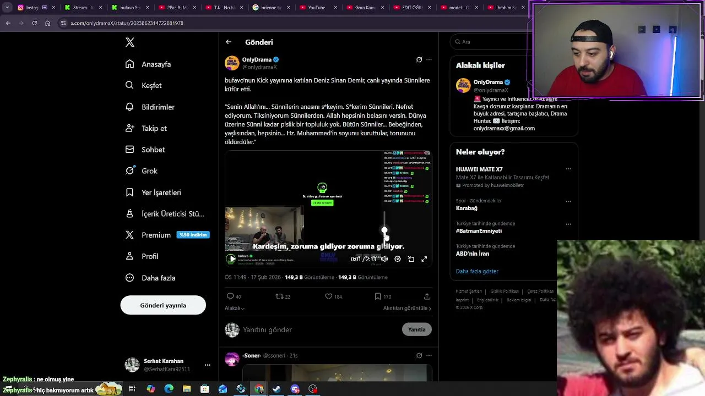This screenshot has height=396, width=705.
Task: Open Premium page
Action: point(166,235)
